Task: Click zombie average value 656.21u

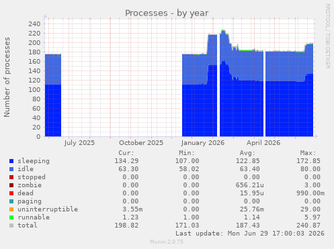Action: [250, 185]
